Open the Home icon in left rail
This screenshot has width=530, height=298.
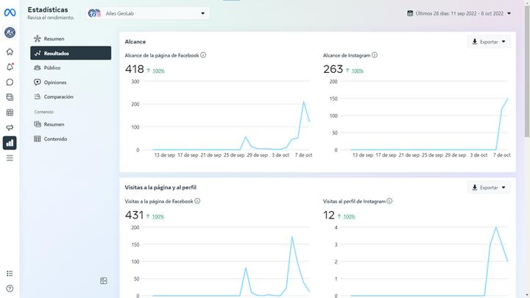(10, 52)
